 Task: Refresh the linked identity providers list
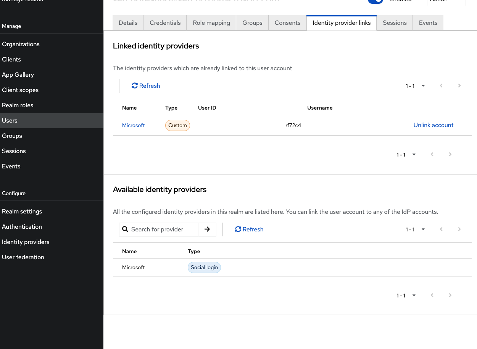click(x=146, y=86)
